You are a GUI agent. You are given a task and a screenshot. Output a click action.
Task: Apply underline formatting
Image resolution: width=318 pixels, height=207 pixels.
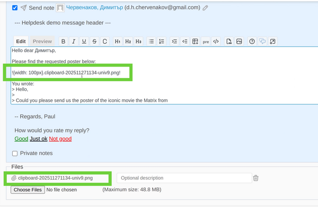84,41
